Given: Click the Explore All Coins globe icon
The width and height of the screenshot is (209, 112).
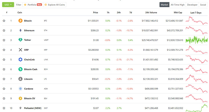Looking at the screenshot, I should 46,5.
